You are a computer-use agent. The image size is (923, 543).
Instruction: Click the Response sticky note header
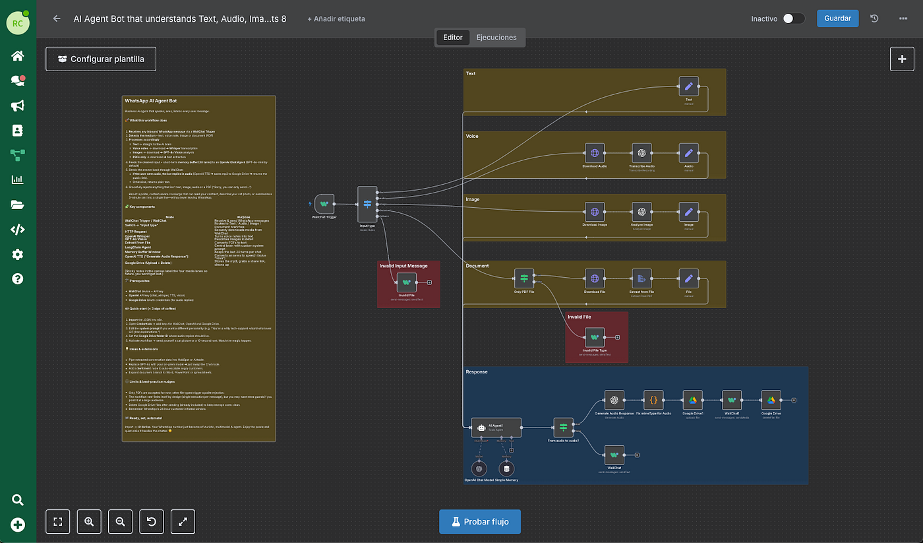[477, 372]
